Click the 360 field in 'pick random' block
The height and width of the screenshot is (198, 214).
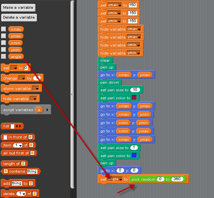[177, 179]
